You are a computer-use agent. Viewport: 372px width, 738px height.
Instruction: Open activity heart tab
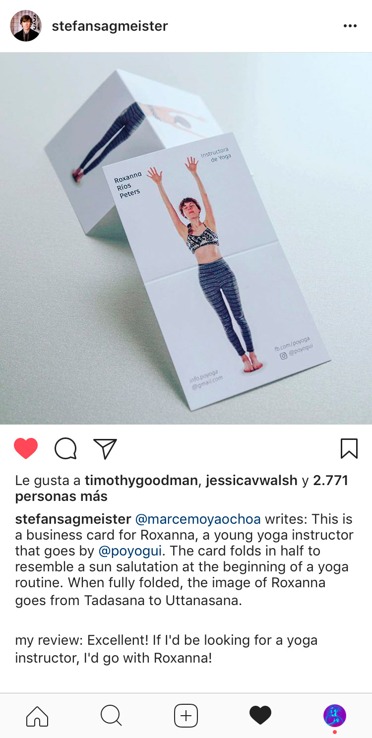pos(260,716)
